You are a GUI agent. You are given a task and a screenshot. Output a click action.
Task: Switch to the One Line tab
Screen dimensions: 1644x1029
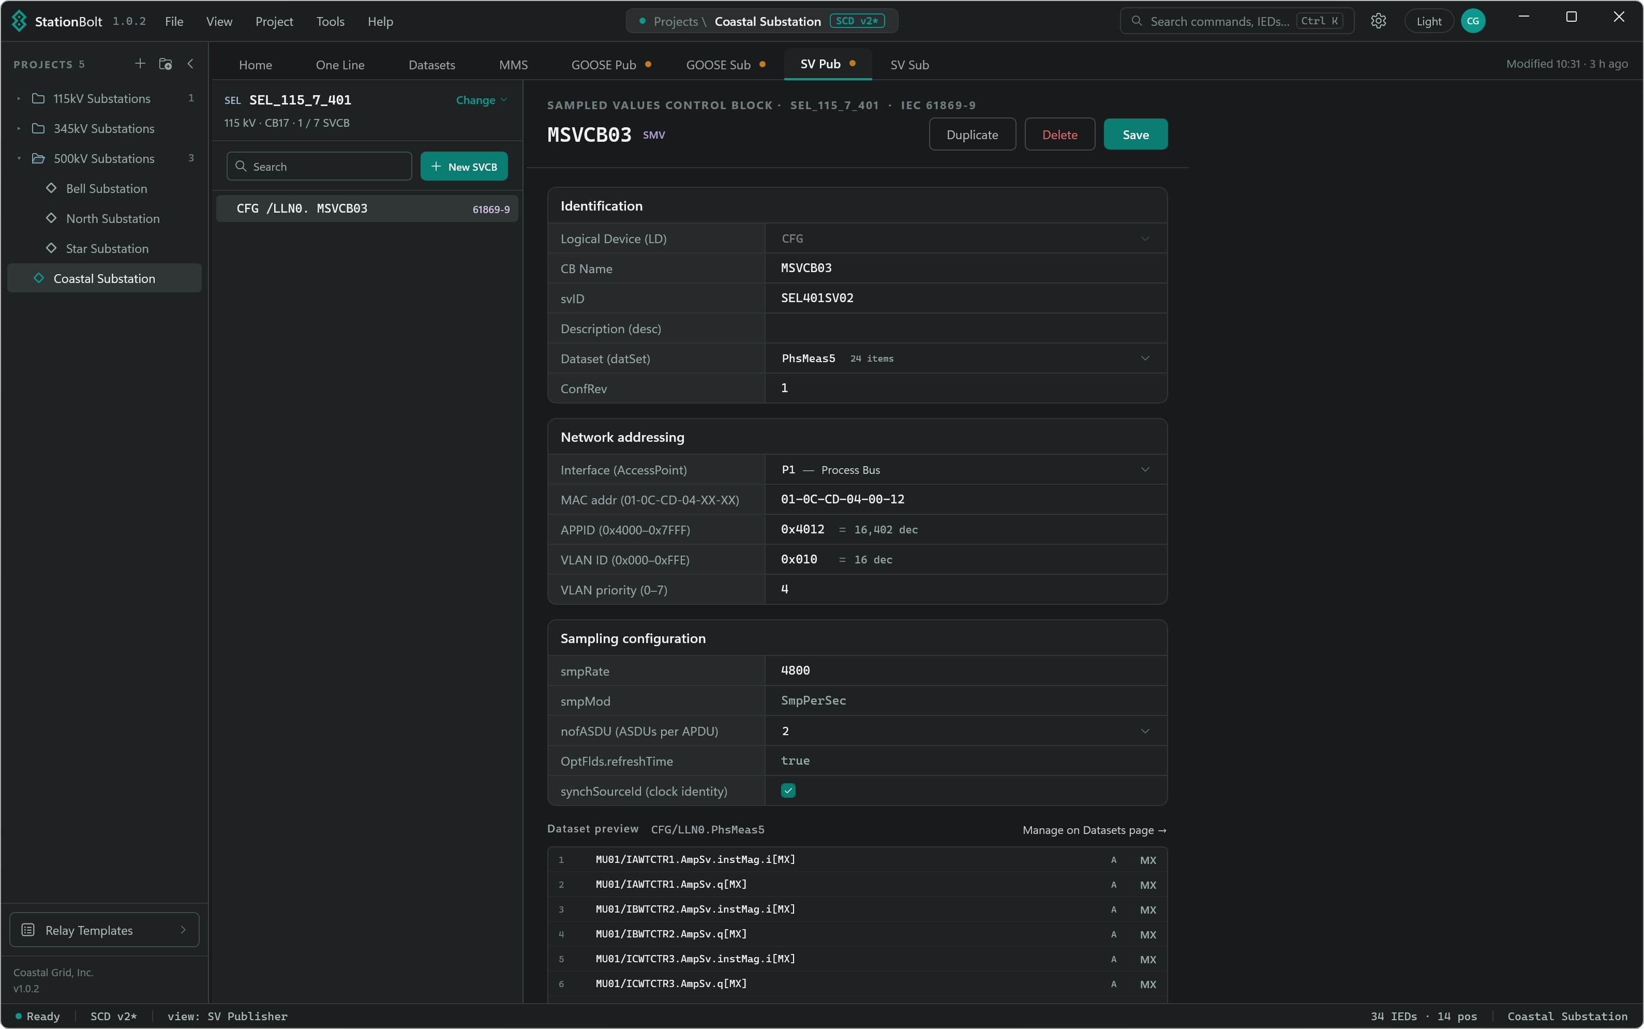click(340, 65)
